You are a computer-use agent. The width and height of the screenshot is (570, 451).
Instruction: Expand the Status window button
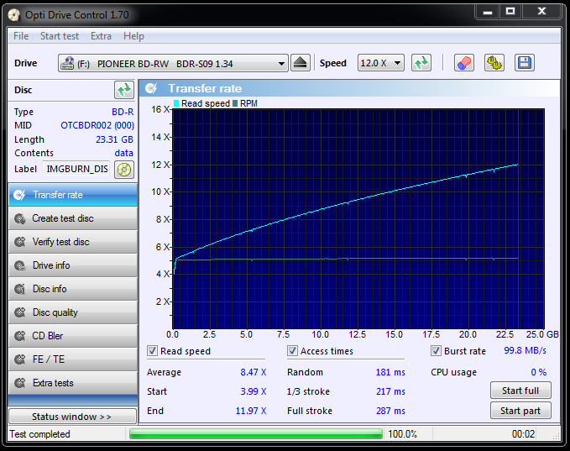coord(73,416)
